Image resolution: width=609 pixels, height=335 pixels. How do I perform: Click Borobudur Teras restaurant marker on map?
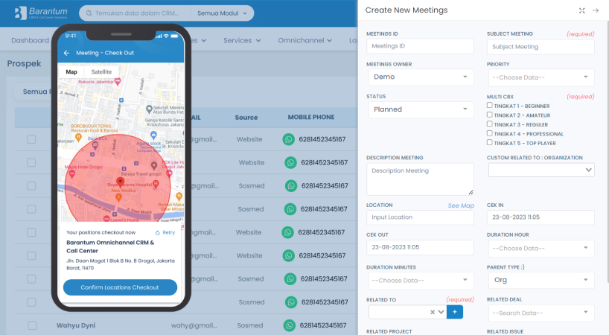78,136
